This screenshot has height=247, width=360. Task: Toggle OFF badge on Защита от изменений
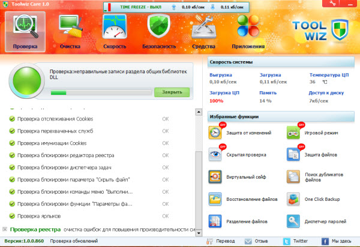pos(223,125)
